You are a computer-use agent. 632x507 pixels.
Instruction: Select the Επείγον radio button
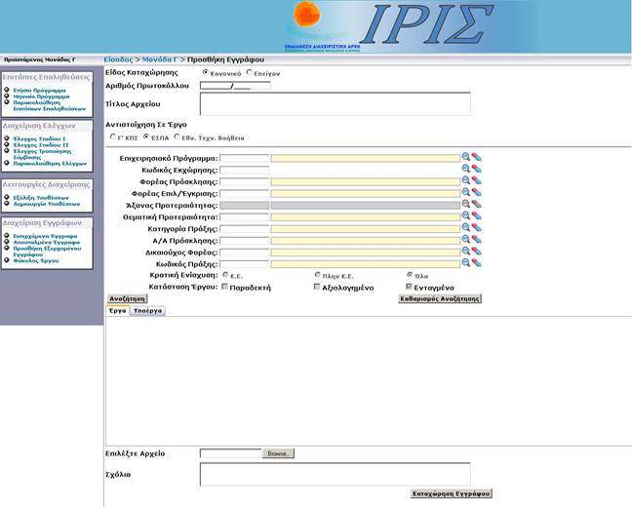click(250, 72)
